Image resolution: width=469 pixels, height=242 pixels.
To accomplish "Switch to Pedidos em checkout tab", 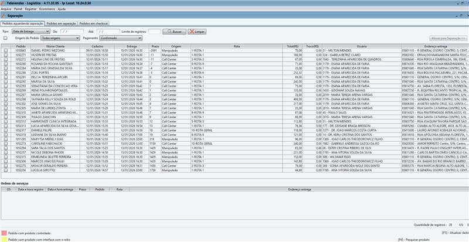I will (x=93, y=23).
